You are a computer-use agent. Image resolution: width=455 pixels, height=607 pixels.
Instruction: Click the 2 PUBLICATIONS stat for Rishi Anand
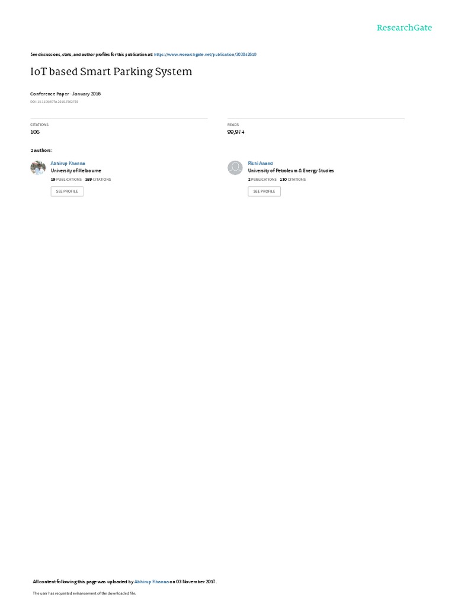point(262,180)
